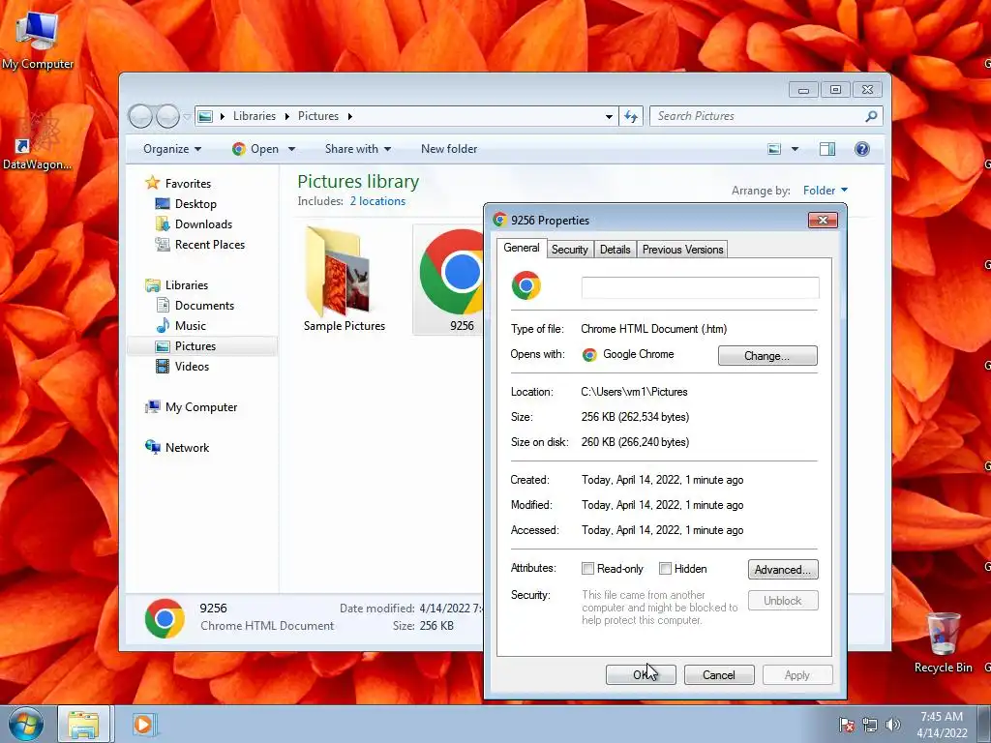This screenshot has height=743, width=991.
Task: Select Recent Places in Favorites
Action: coord(209,245)
